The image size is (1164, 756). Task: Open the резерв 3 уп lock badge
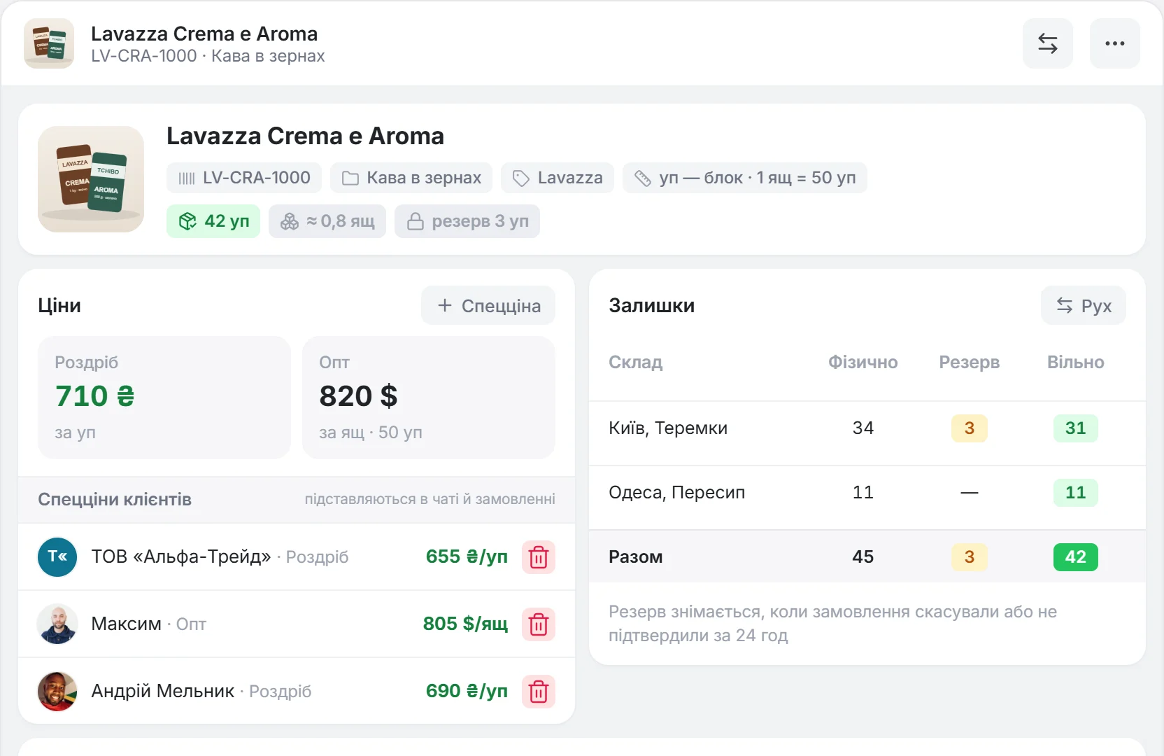pyautogui.click(x=467, y=221)
